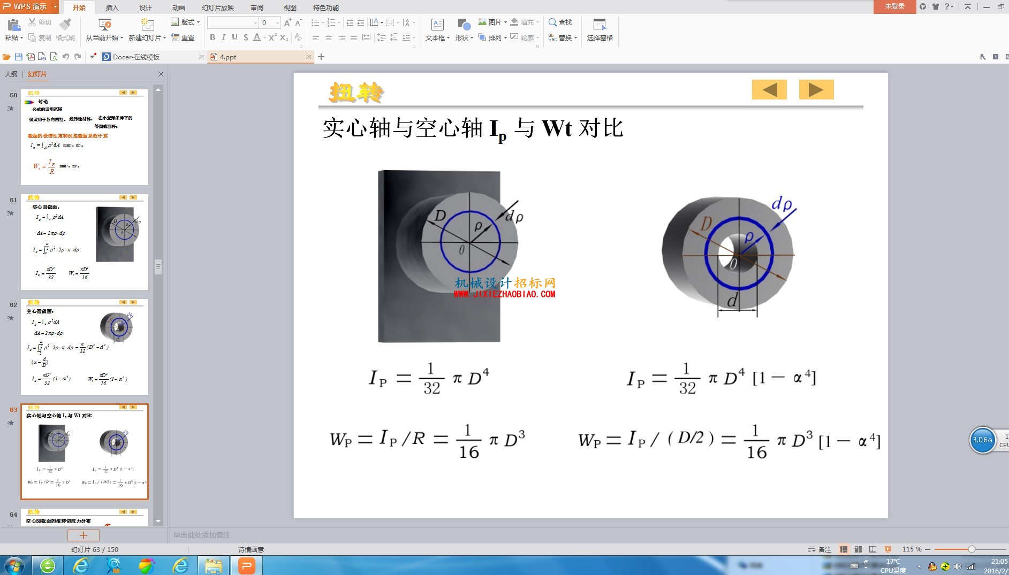This screenshot has width=1009, height=575.
Task: Open the Picture (图片) dropdown
Action: coord(492,22)
